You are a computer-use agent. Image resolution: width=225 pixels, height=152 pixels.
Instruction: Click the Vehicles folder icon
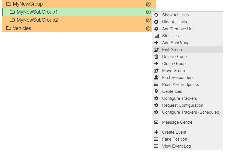click(9, 28)
